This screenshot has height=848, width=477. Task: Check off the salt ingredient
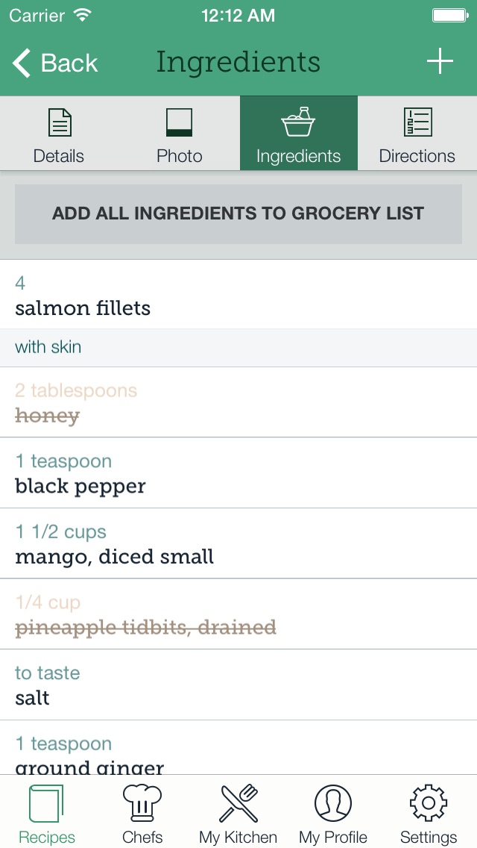(238, 685)
